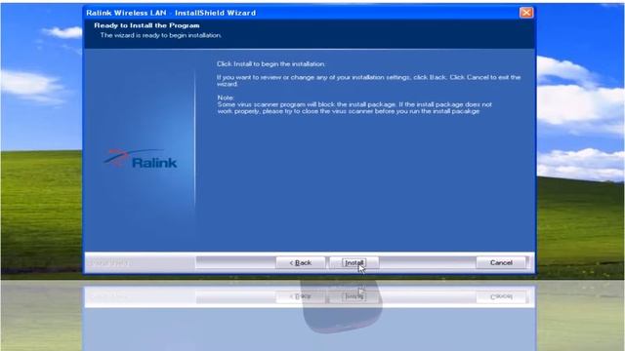The width and height of the screenshot is (625, 351).
Task: Click 'Click Install to begin the installation' text
Action: (271, 64)
